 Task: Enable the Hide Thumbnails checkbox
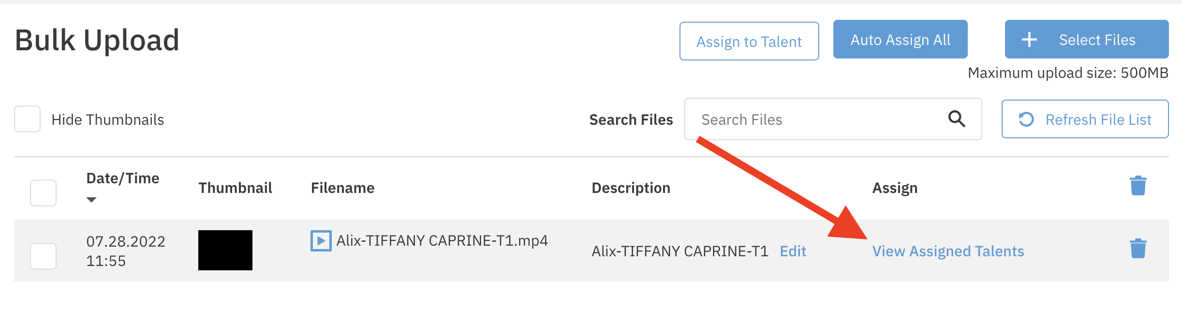point(27,119)
